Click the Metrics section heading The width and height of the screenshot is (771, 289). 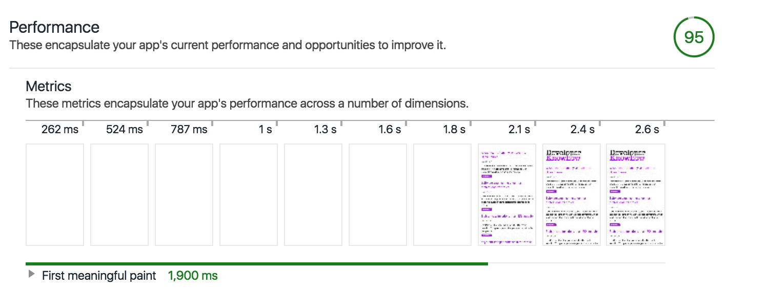(x=49, y=86)
